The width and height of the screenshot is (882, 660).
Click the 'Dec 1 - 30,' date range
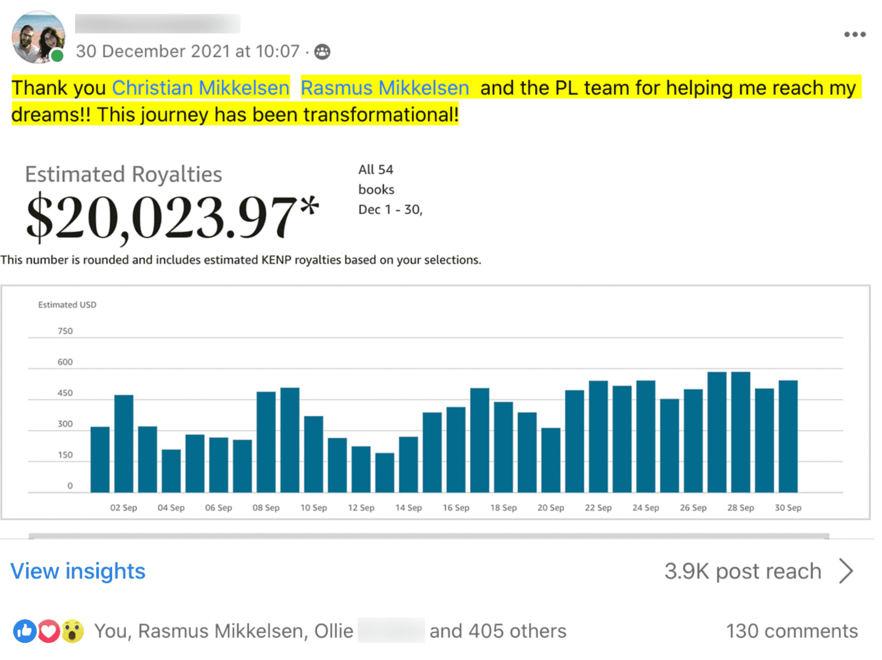tap(390, 209)
